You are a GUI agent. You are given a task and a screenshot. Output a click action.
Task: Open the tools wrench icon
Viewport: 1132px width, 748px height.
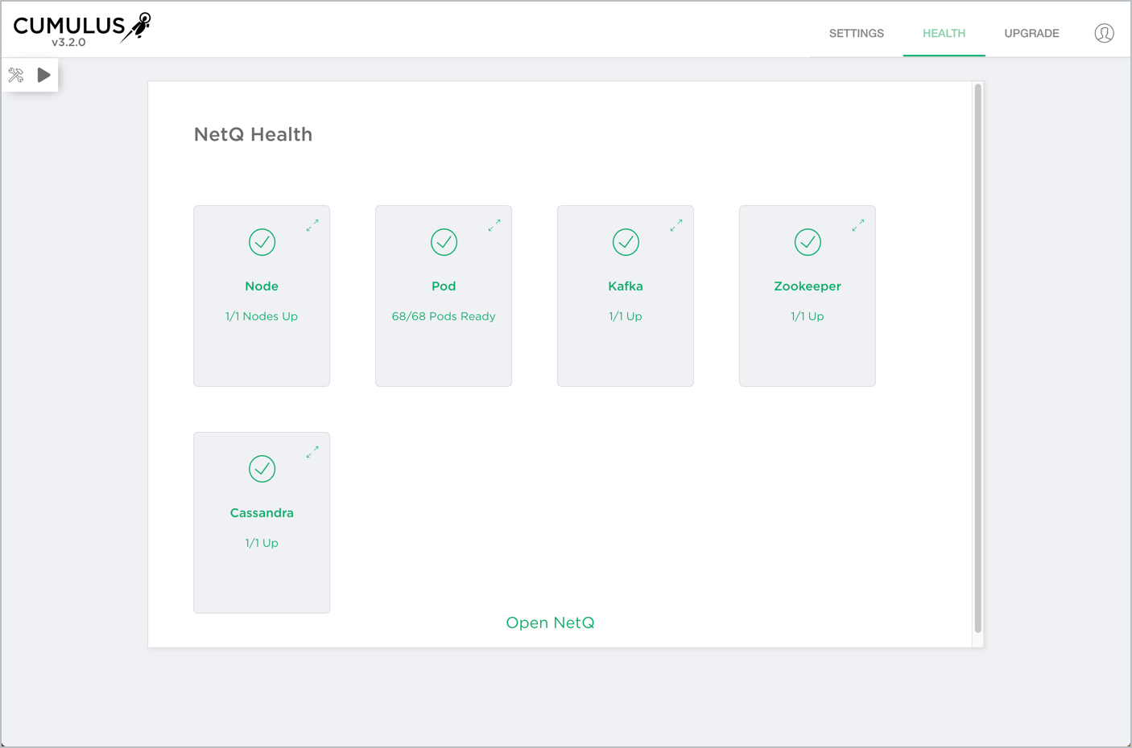point(16,76)
